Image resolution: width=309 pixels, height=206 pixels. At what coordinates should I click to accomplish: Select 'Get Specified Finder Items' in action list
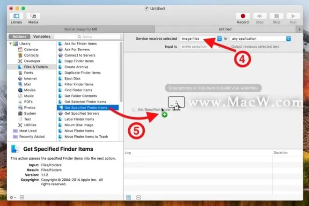click(x=88, y=108)
